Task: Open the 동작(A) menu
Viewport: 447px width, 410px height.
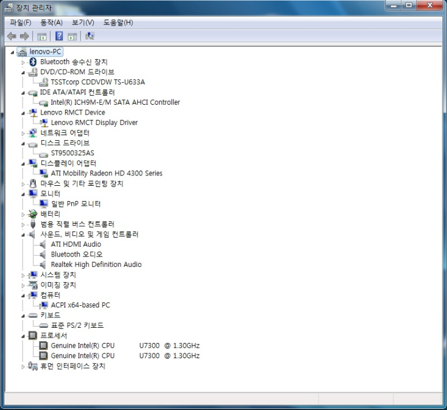Action: pyautogui.click(x=51, y=23)
